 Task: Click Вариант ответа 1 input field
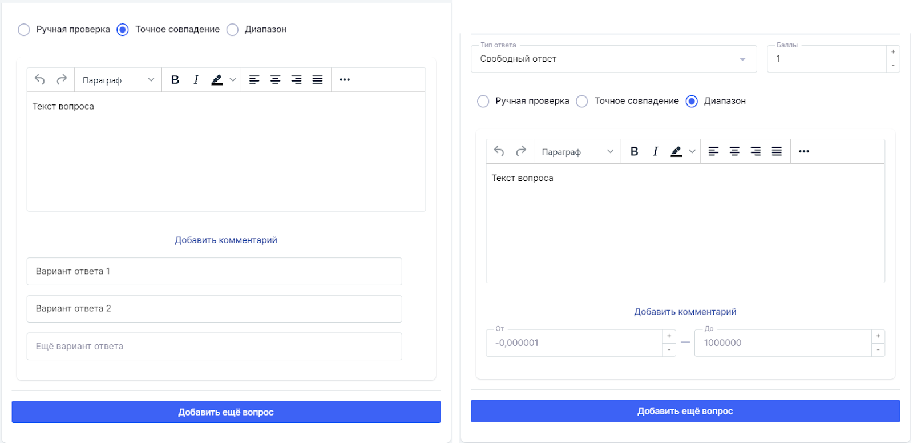[214, 271]
